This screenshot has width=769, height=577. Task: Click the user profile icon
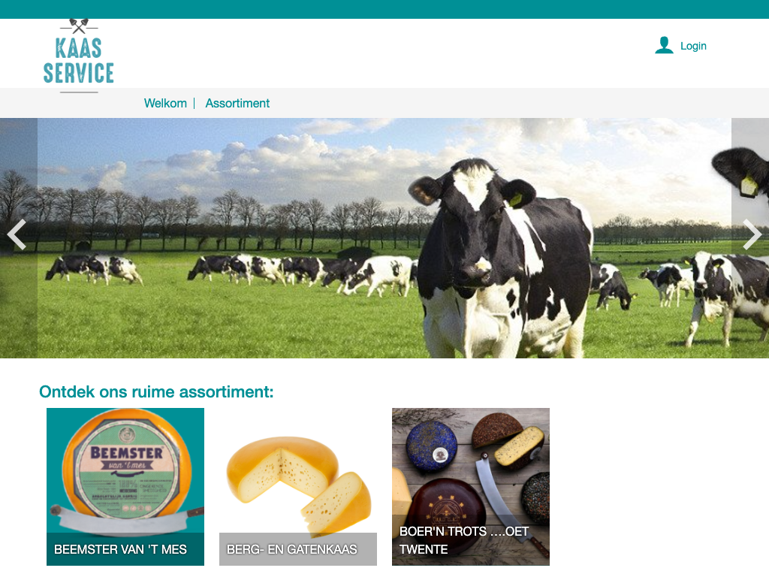click(x=664, y=45)
